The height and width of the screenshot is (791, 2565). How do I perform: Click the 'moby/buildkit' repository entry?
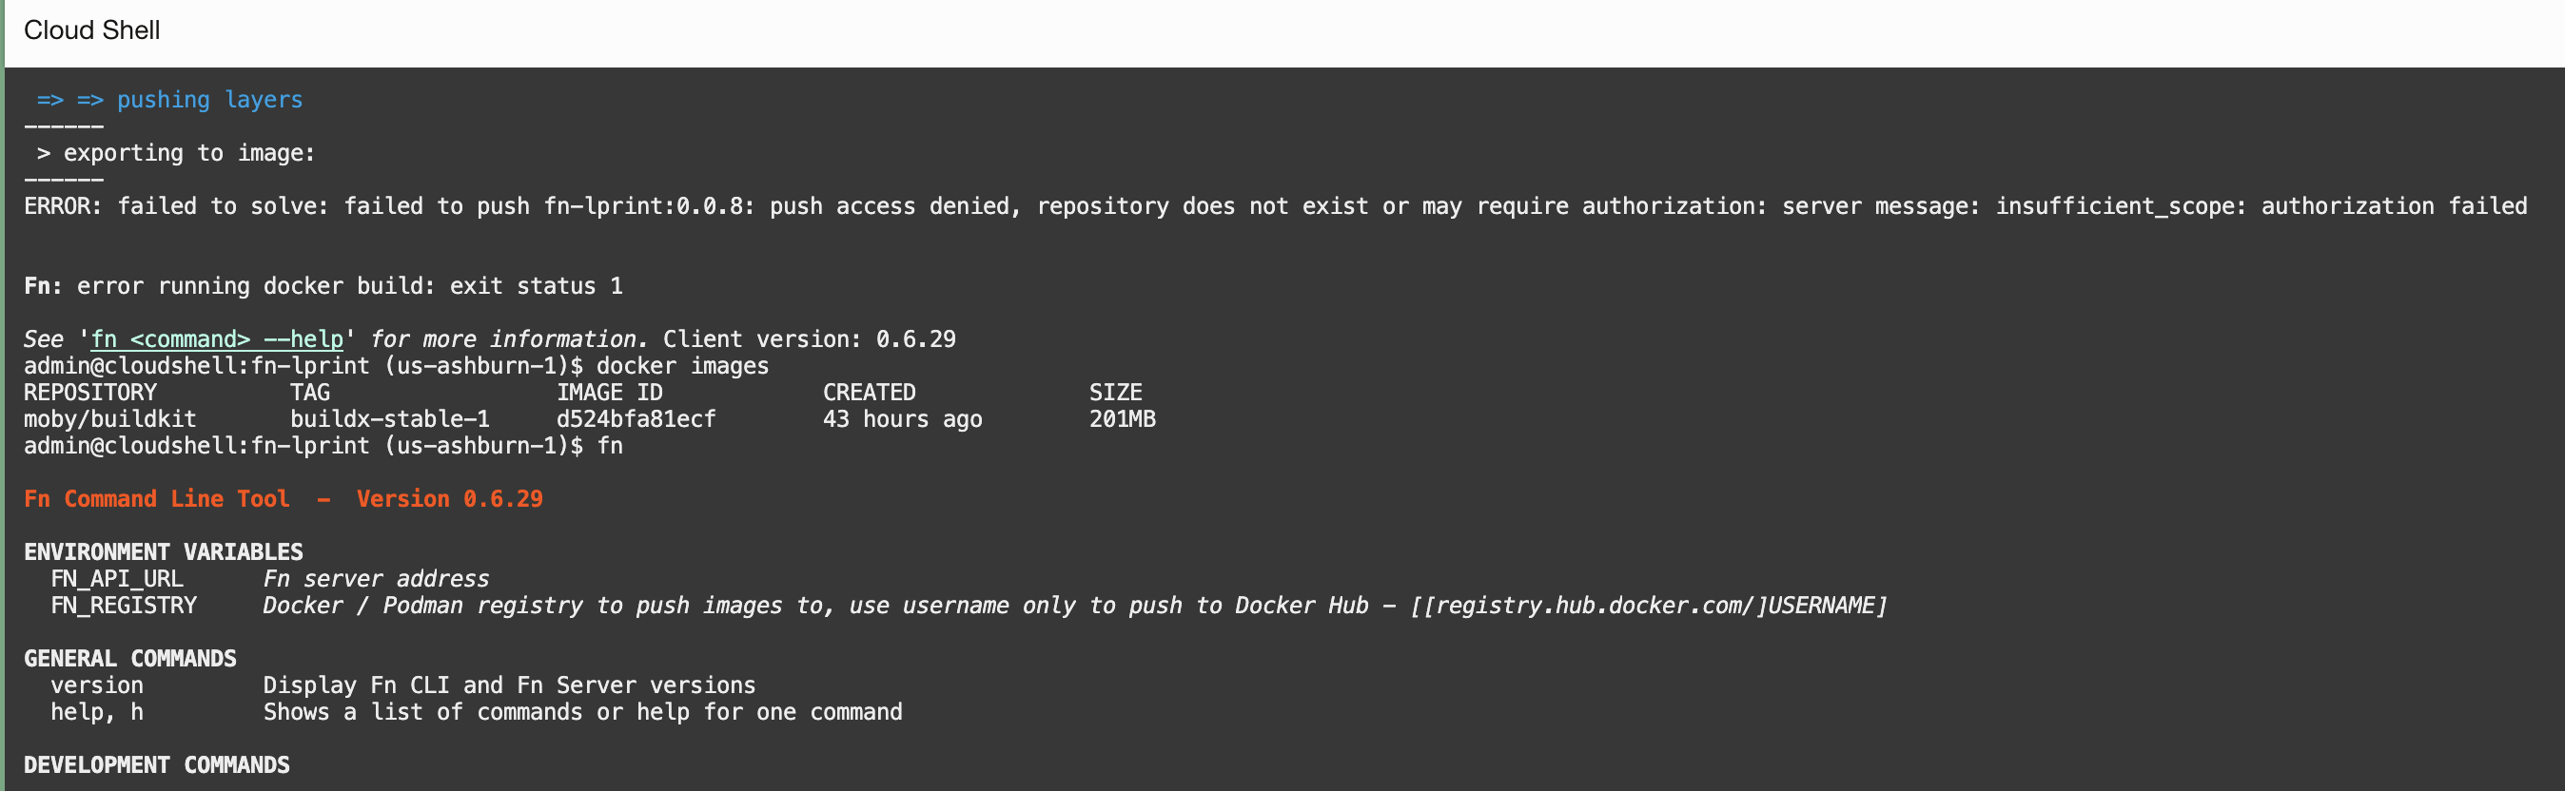click(110, 420)
